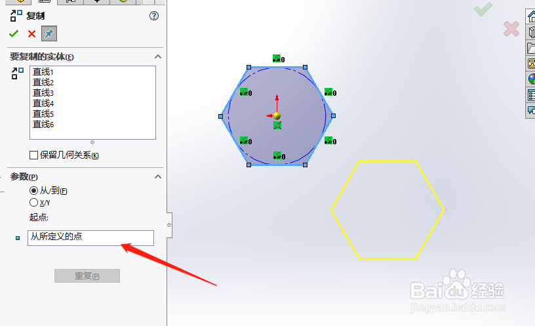Viewport: 535px width, 326px height.
Task: Select 直线2 in the entities list
Action: click(43, 82)
